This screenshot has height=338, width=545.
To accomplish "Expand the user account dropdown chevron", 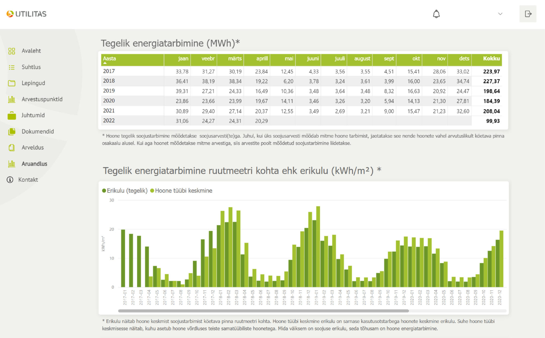I will tap(500, 14).
